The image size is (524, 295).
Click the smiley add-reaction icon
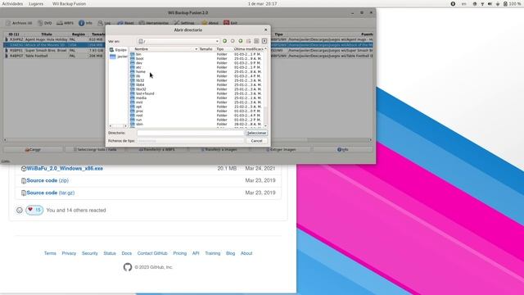pyautogui.click(x=20, y=211)
